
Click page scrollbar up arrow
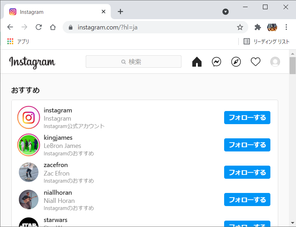coord(292,54)
